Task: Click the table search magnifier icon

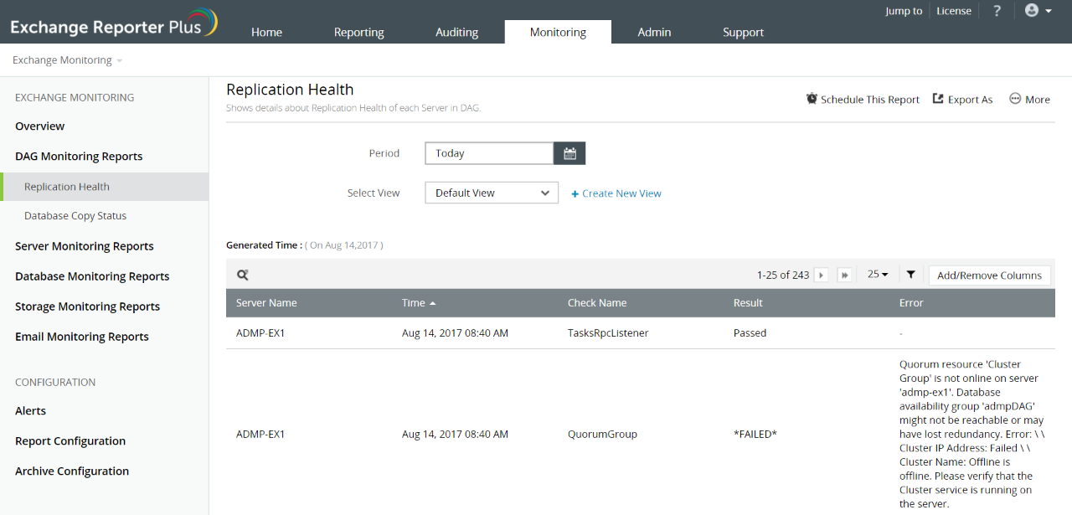Action: (242, 275)
